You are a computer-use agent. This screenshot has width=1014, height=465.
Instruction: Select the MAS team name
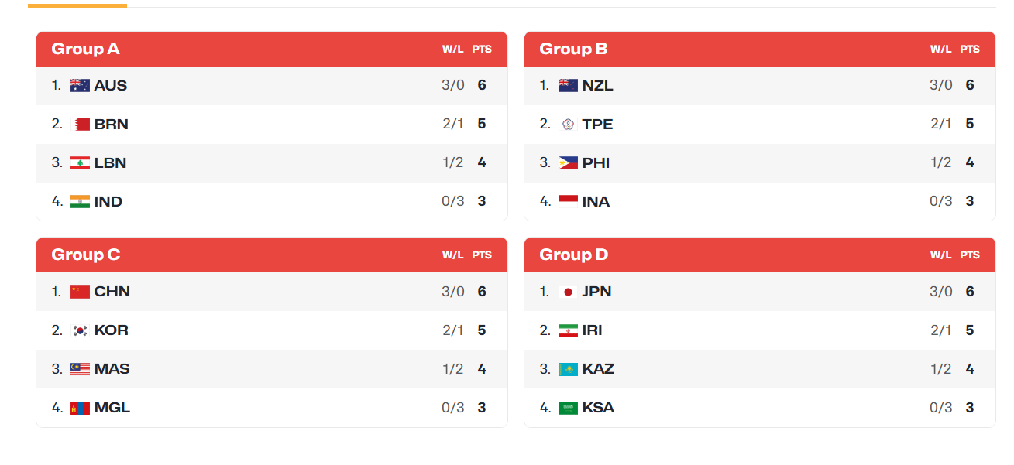[x=112, y=369]
